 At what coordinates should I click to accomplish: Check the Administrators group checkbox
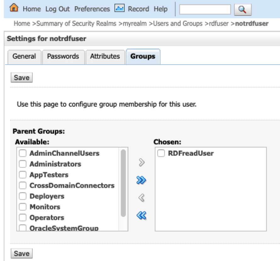[x=23, y=164]
